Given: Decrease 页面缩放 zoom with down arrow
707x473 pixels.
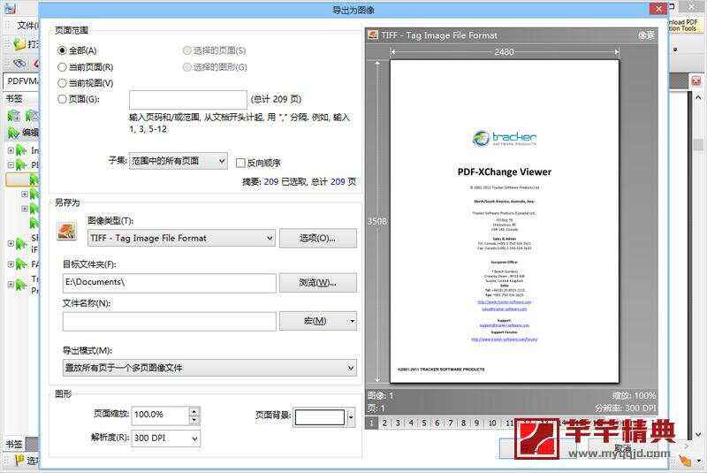Looking at the screenshot, I should pyautogui.click(x=194, y=420).
